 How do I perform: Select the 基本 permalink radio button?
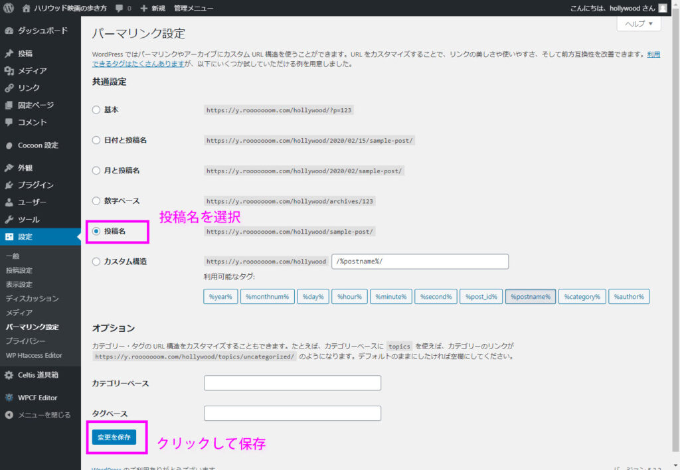(x=96, y=110)
